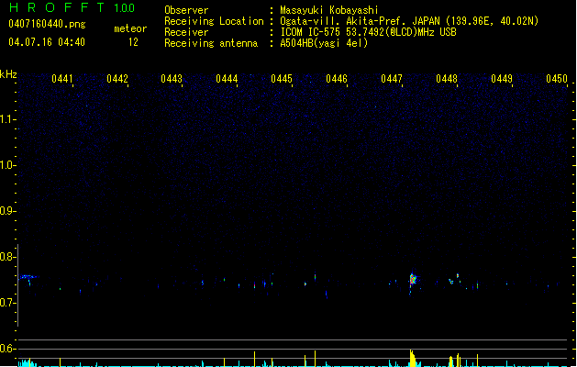Click the 0445 time marker
The height and width of the screenshot is (367, 577).
point(282,79)
